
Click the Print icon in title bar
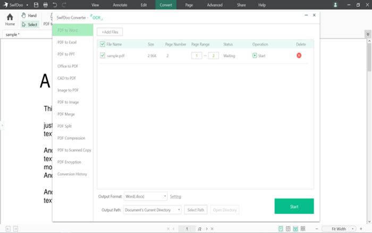click(46, 5)
